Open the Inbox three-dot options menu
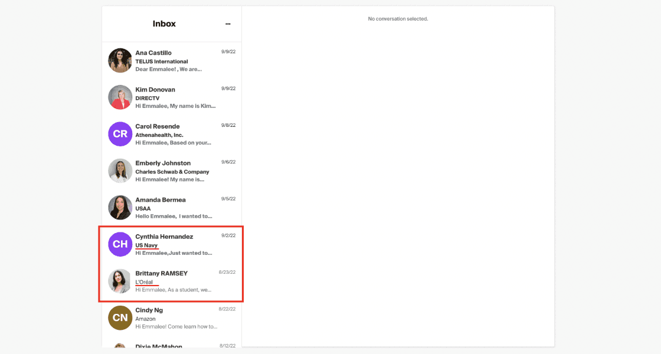This screenshot has width=661, height=354. click(228, 24)
